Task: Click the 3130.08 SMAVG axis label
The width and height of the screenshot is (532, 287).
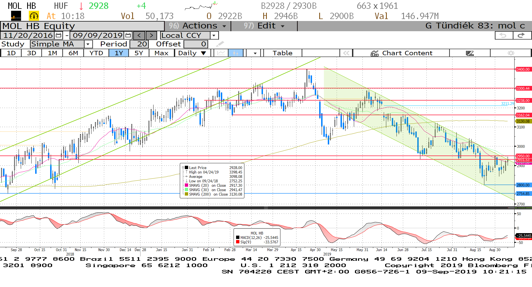Action: (x=523, y=121)
